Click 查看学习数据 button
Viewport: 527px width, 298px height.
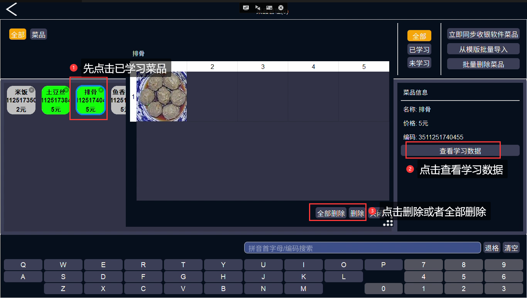tap(460, 151)
